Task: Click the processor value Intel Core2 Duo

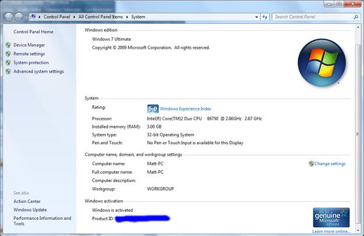Action: 204,119
